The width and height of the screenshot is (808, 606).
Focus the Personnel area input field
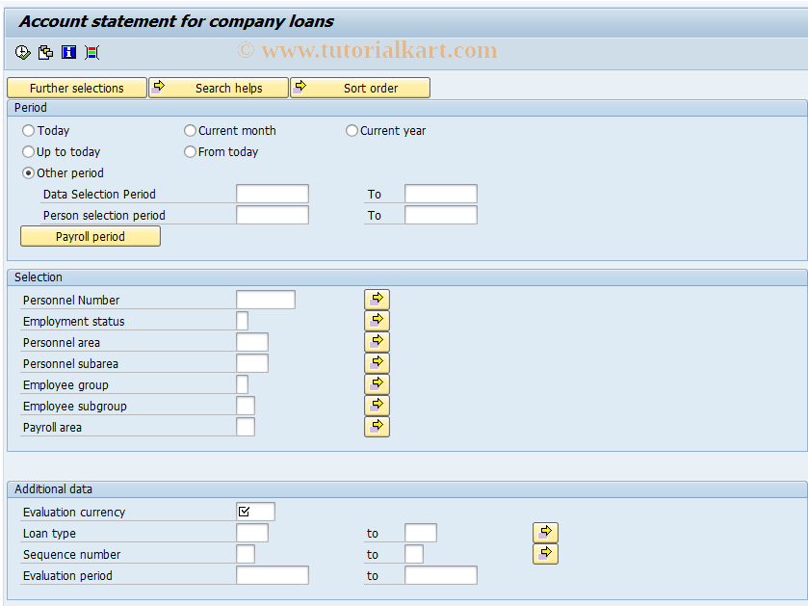[x=252, y=342]
